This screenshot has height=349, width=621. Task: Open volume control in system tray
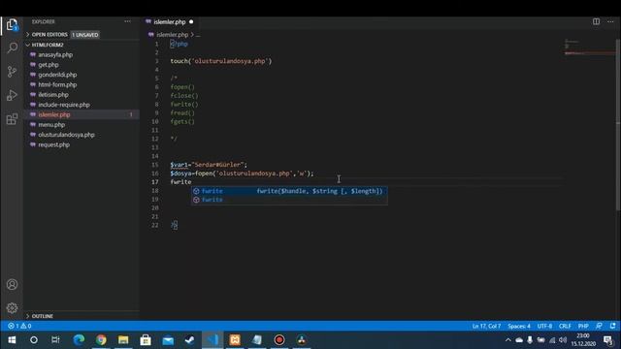click(x=563, y=340)
